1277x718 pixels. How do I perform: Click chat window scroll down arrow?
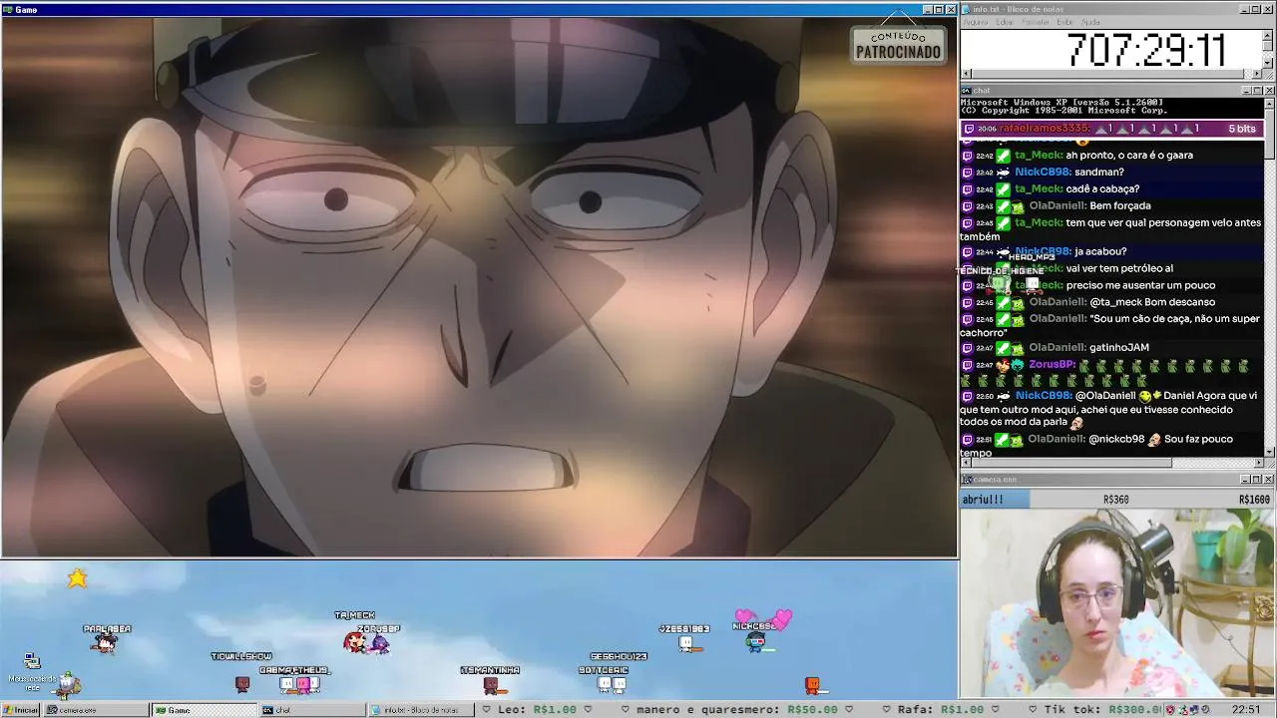click(x=1269, y=452)
